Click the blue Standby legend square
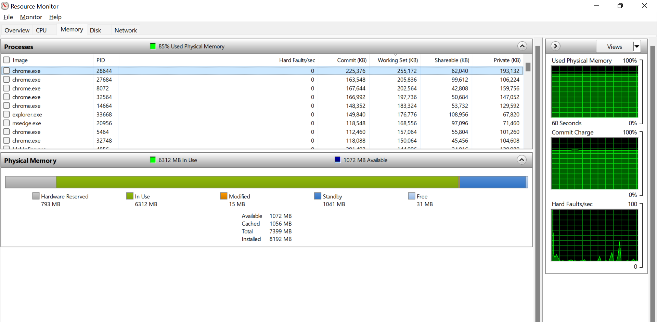 318,196
